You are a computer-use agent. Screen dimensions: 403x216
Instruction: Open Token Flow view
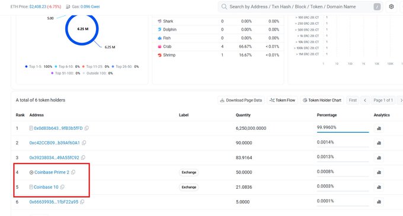pos(282,100)
